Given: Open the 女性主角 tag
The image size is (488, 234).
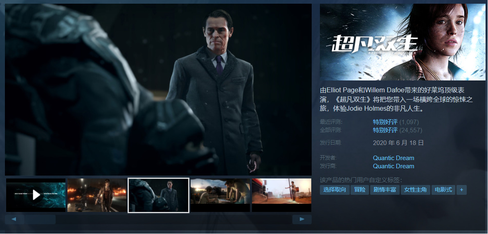Looking at the screenshot, I should [416, 189].
